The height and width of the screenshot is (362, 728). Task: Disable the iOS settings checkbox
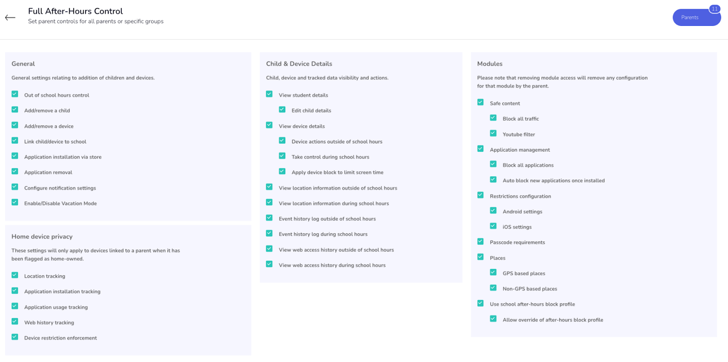coord(493,226)
